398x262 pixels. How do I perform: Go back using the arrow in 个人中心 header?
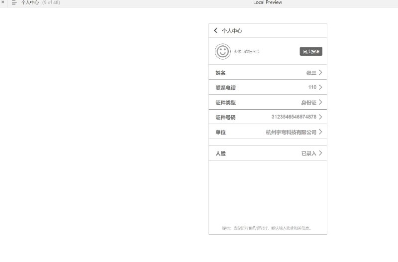(215, 30)
